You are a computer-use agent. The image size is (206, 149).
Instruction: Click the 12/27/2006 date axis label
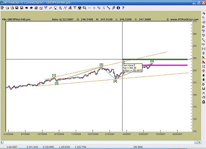click(x=93, y=134)
